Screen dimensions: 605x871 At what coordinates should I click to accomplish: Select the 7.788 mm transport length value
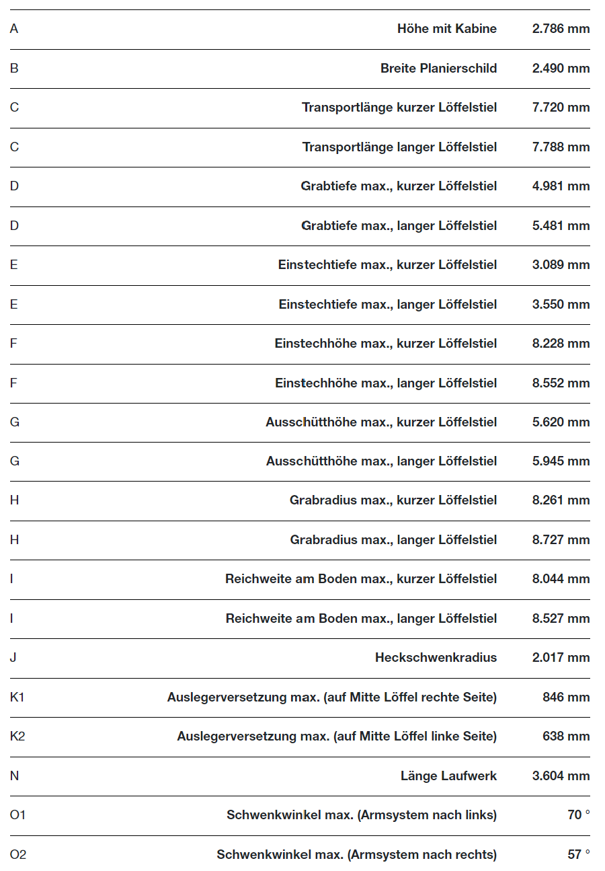[x=561, y=147]
